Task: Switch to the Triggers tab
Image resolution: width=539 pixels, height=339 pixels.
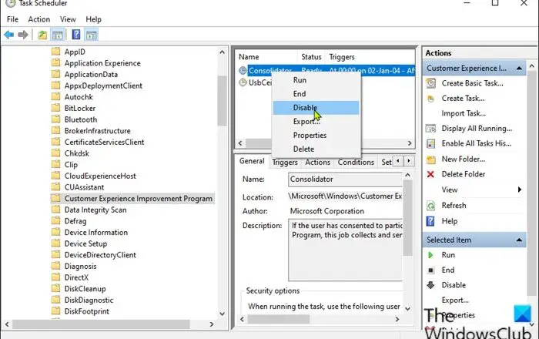Action: click(285, 163)
